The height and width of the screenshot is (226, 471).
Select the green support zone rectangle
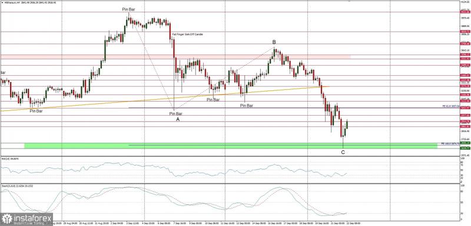[x=231, y=146]
